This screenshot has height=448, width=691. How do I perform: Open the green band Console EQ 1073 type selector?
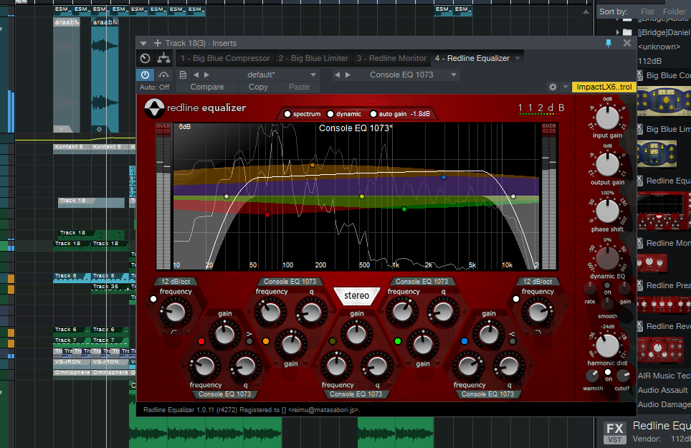421,282
